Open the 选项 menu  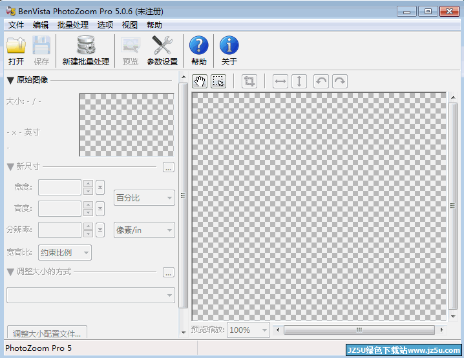[x=105, y=25]
